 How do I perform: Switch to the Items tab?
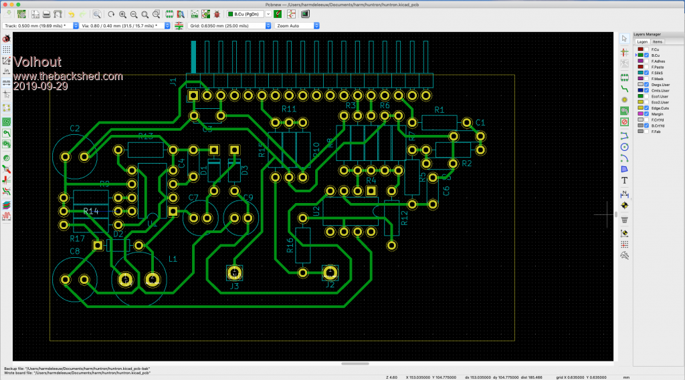pos(658,41)
